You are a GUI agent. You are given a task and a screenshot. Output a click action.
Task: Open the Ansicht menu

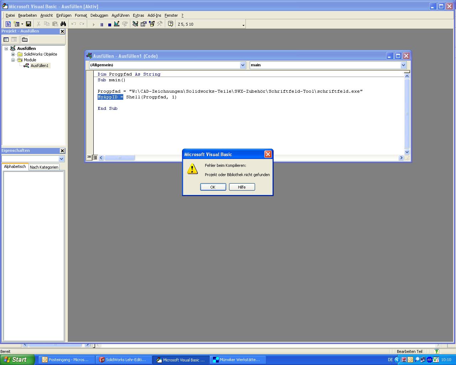[46, 15]
